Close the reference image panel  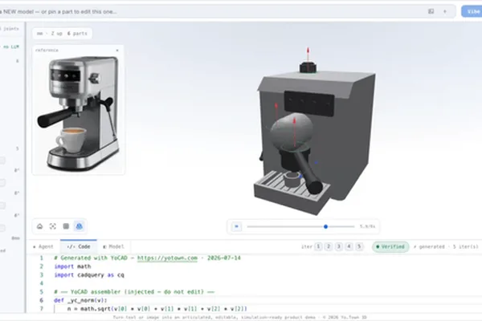[x=117, y=50]
